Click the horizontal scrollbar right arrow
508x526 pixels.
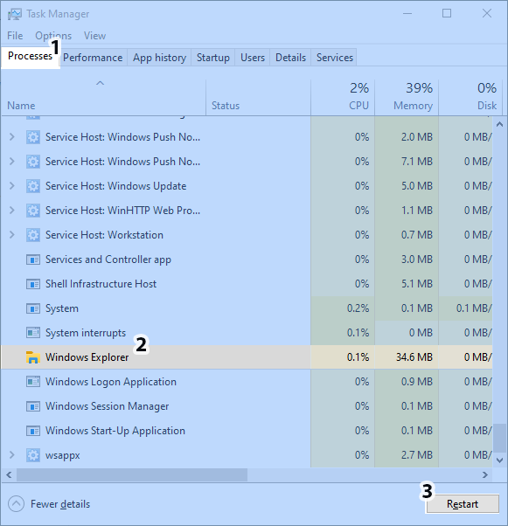(485, 475)
